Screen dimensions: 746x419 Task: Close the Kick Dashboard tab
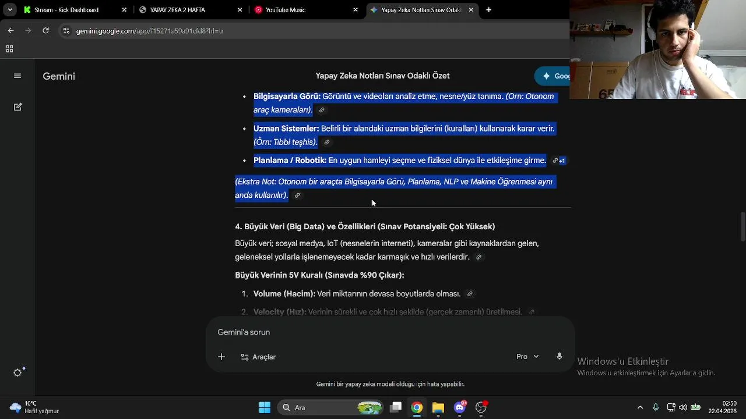coord(124,10)
